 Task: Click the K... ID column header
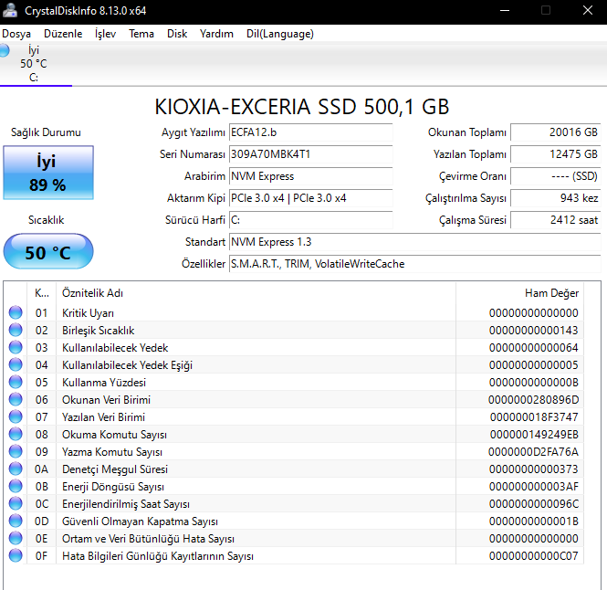[41, 293]
